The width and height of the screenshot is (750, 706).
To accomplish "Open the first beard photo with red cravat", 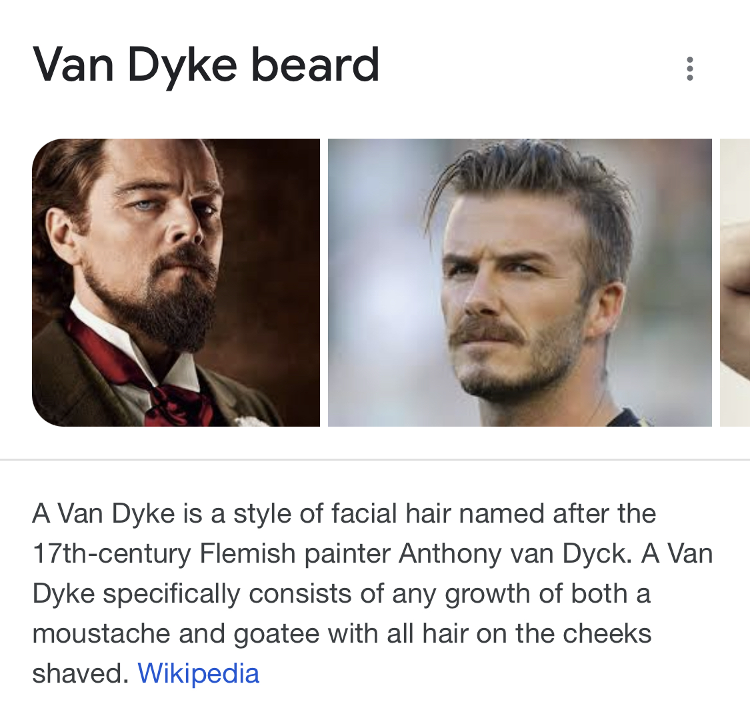I will [x=176, y=282].
